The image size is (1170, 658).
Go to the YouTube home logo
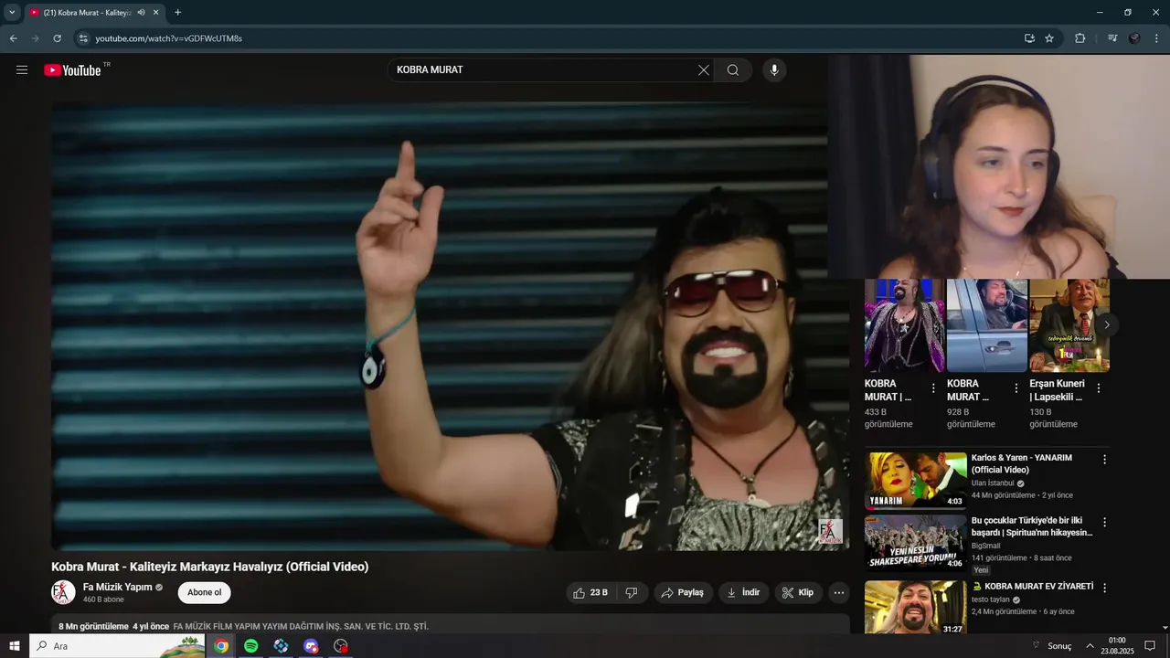(72, 70)
